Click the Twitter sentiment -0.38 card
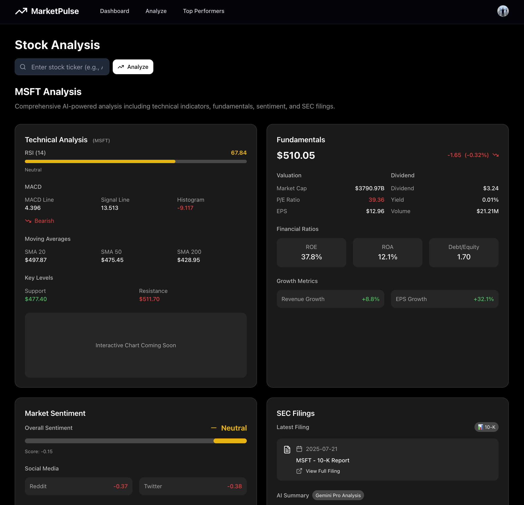This screenshot has height=505, width=524. (193, 486)
